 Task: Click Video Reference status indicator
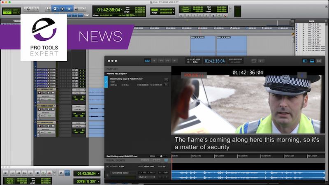[235, 61]
